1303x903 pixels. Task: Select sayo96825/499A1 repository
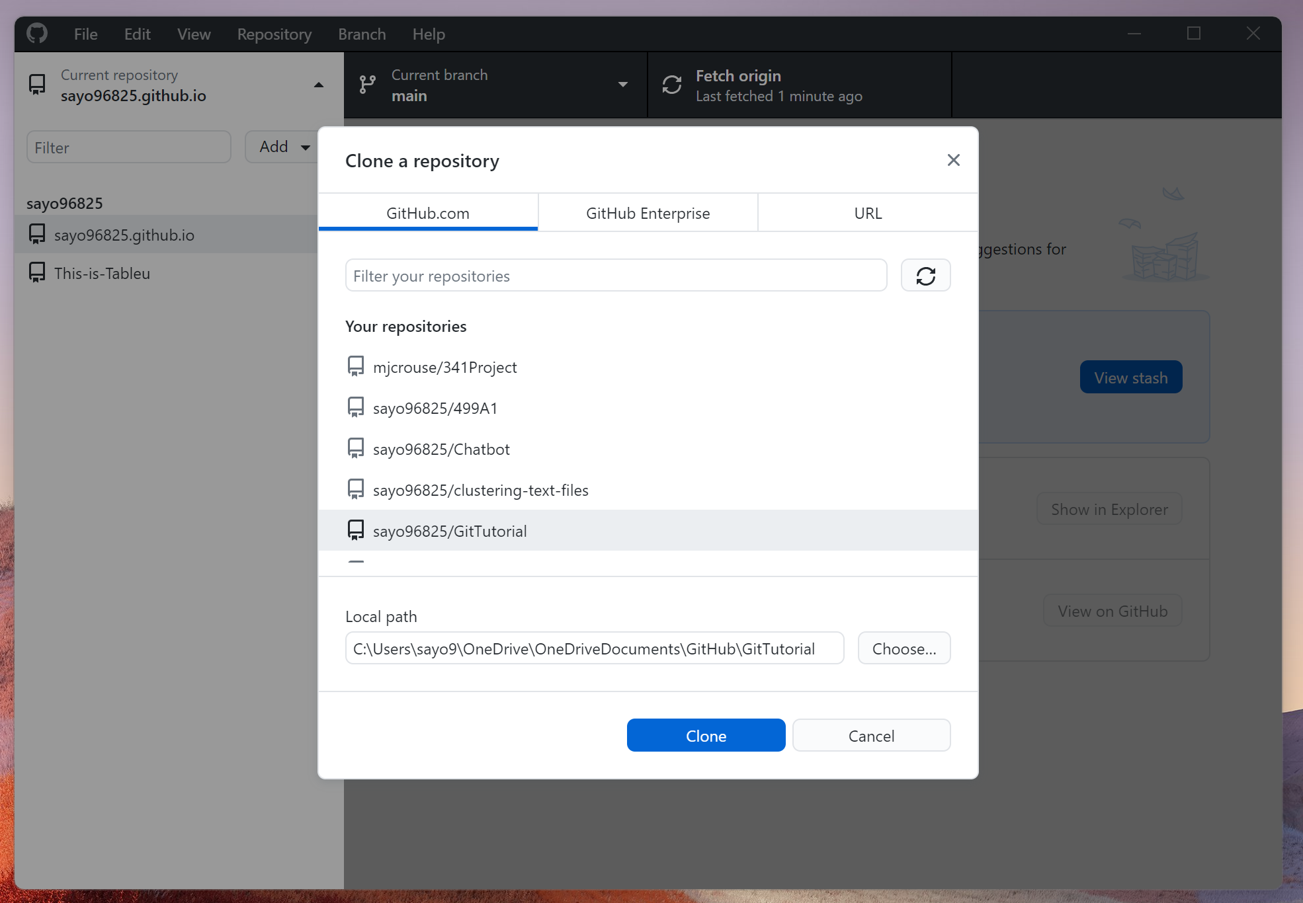click(x=648, y=408)
